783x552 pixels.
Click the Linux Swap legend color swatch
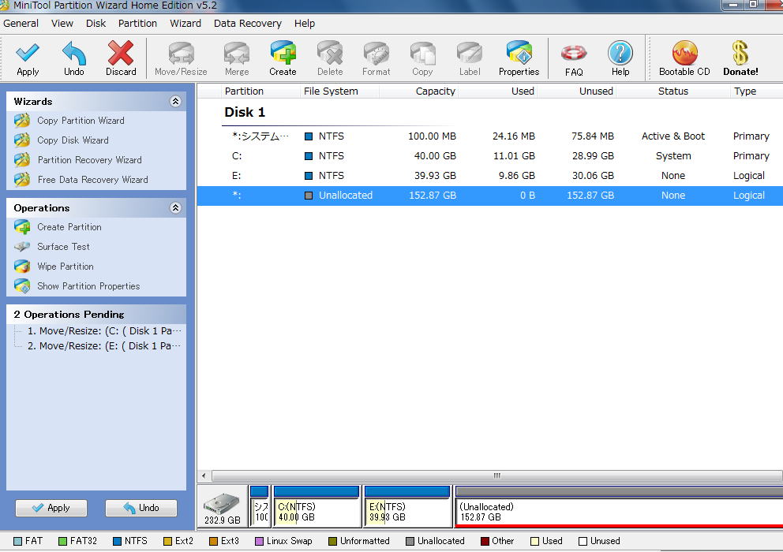coord(259,542)
